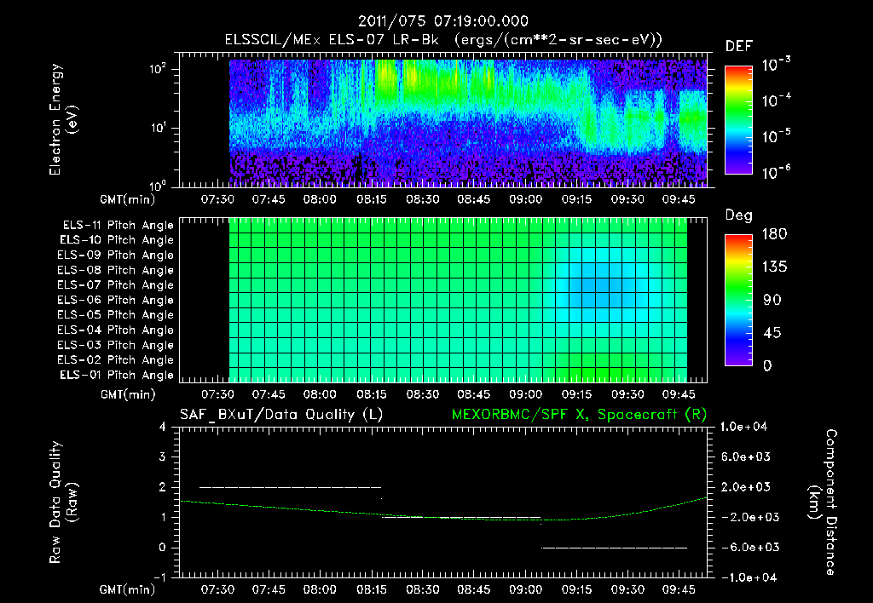Select the ELS-04 Pitch Angle row label
The width and height of the screenshot is (873, 603).
pyautogui.click(x=116, y=330)
